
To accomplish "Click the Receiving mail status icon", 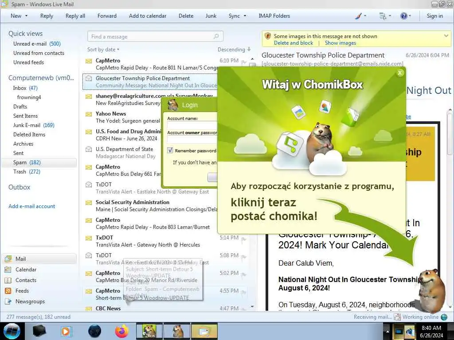I will pyautogui.click(x=397, y=317).
